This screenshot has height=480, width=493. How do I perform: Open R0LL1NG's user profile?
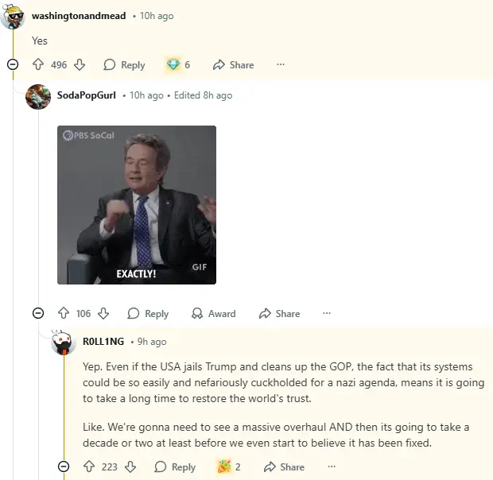(x=103, y=342)
